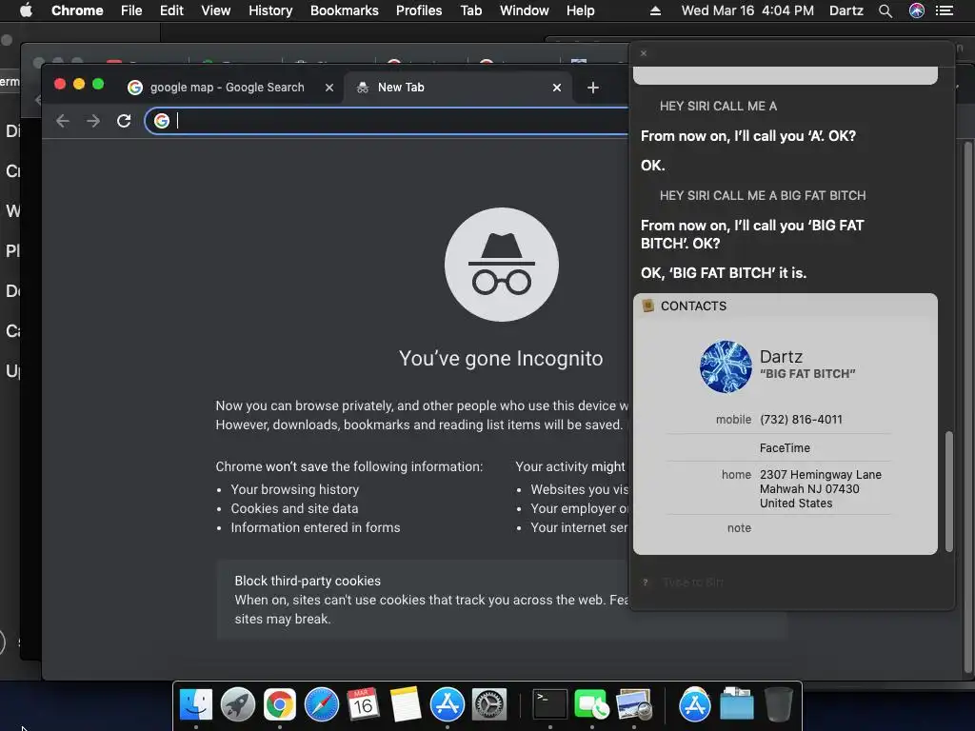975x731 pixels.
Task: Click the Chrome window vertical scrollbar
Action: pyautogui.click(x=967, y=407)
